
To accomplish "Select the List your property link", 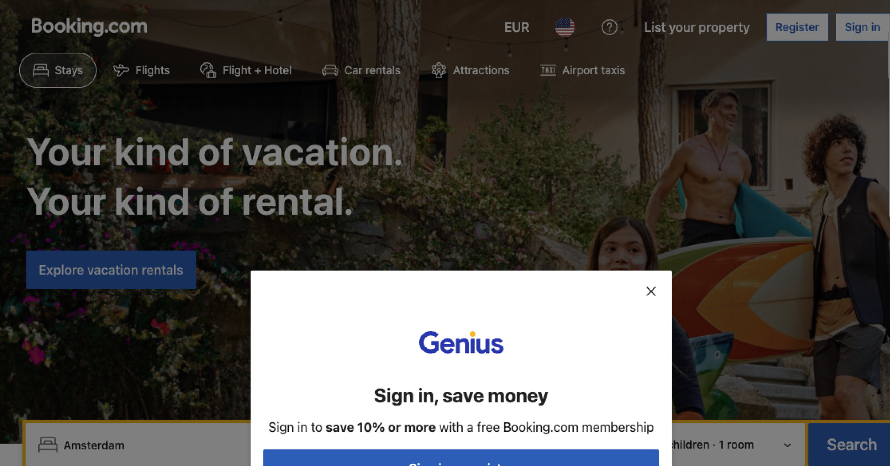I will click(697, 27).
